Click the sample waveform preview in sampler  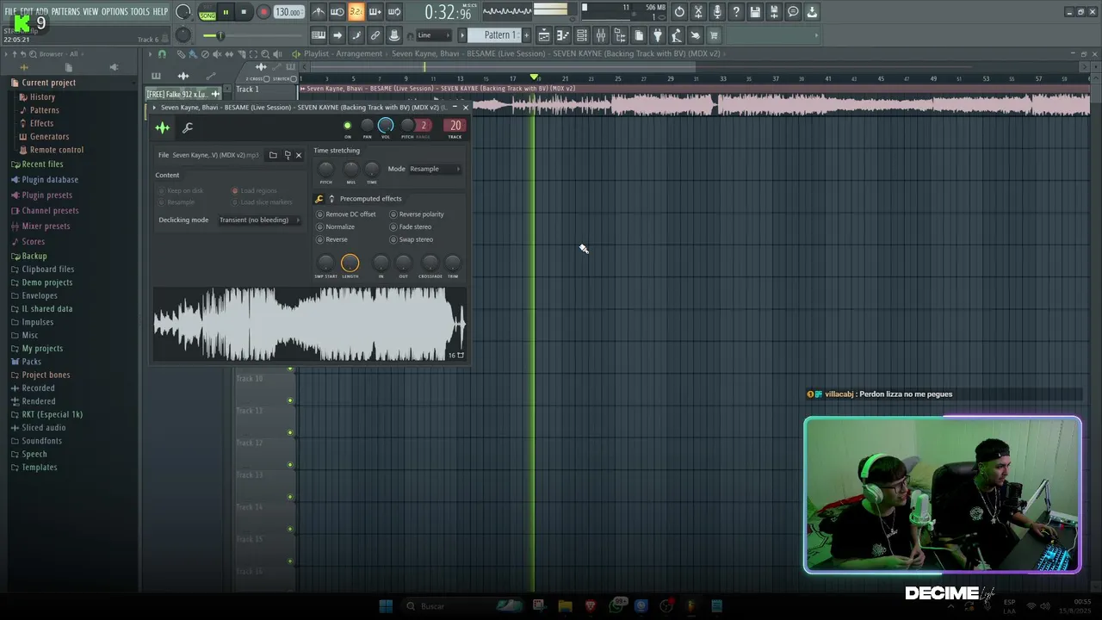coord(310,324)
